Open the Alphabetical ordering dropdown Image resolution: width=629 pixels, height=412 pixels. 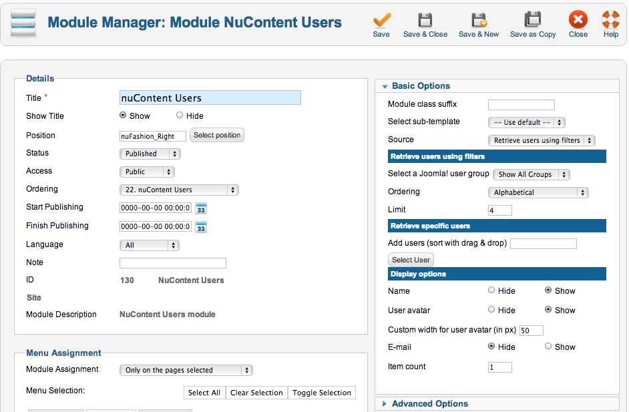coord(538,192)
